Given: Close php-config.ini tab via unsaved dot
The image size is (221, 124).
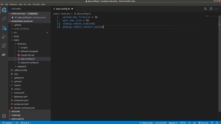Looking at the screenshot, I should pyautogui.click(x=72, y=9).
